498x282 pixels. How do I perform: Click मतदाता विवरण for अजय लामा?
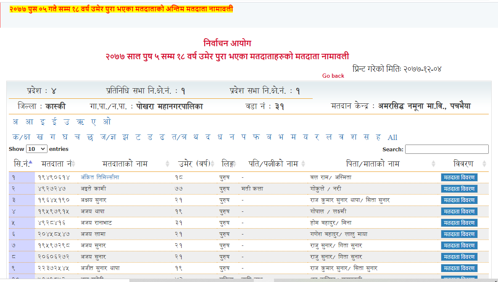coord(459,234)
